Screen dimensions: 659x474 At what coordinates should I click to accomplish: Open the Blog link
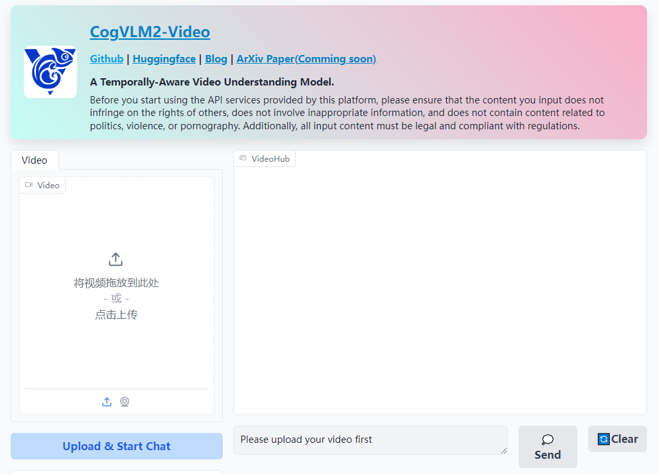[x=215, y=58]
